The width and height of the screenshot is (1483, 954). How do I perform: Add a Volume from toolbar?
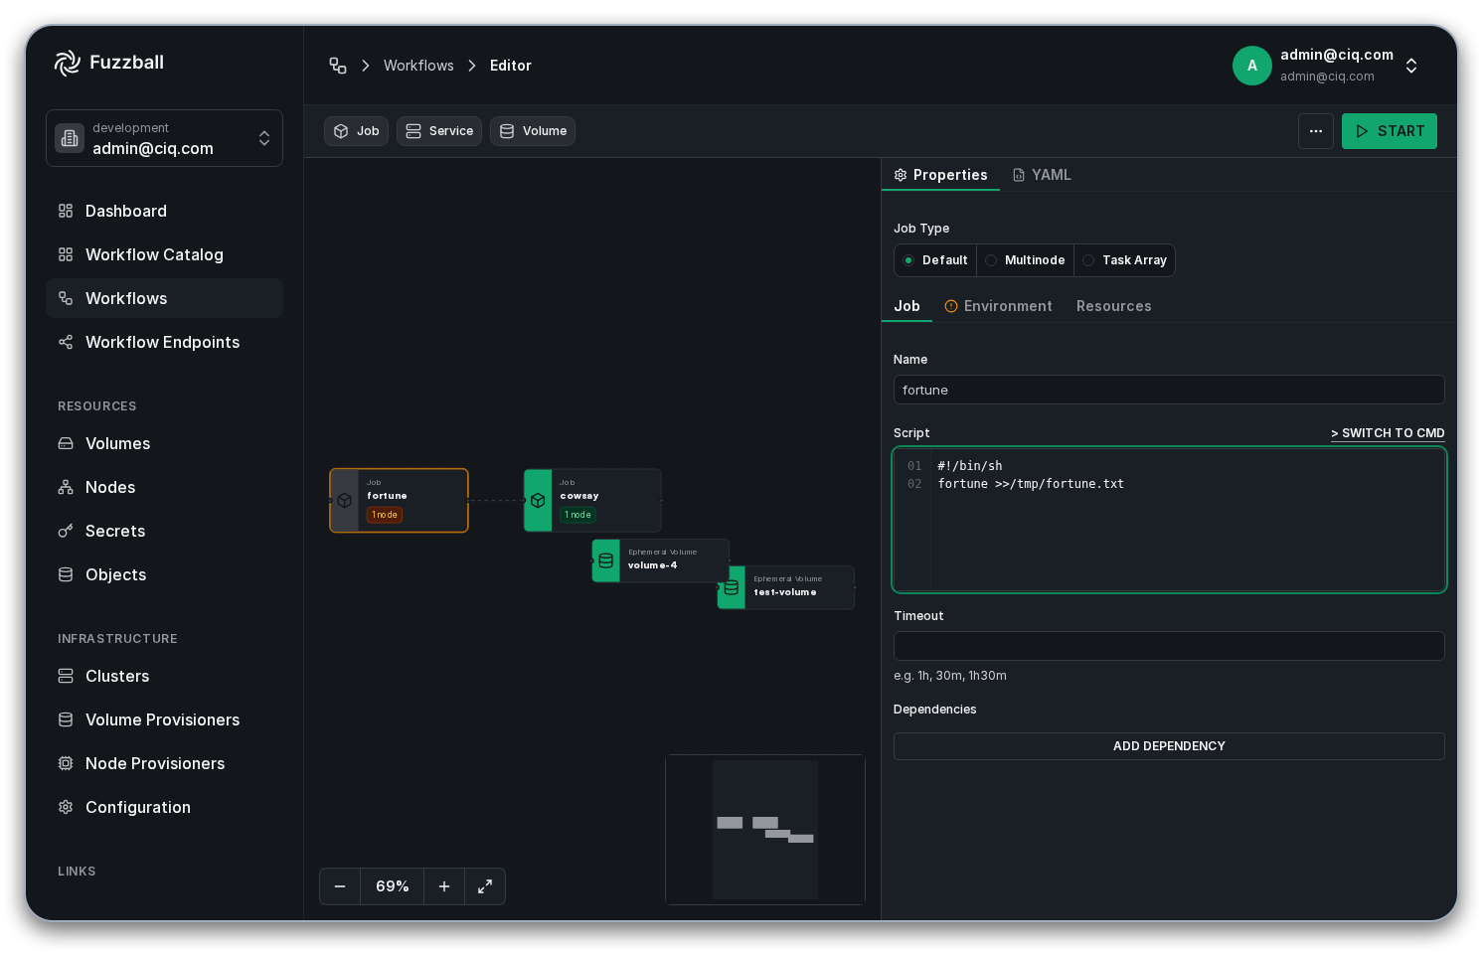pos(533,131)
